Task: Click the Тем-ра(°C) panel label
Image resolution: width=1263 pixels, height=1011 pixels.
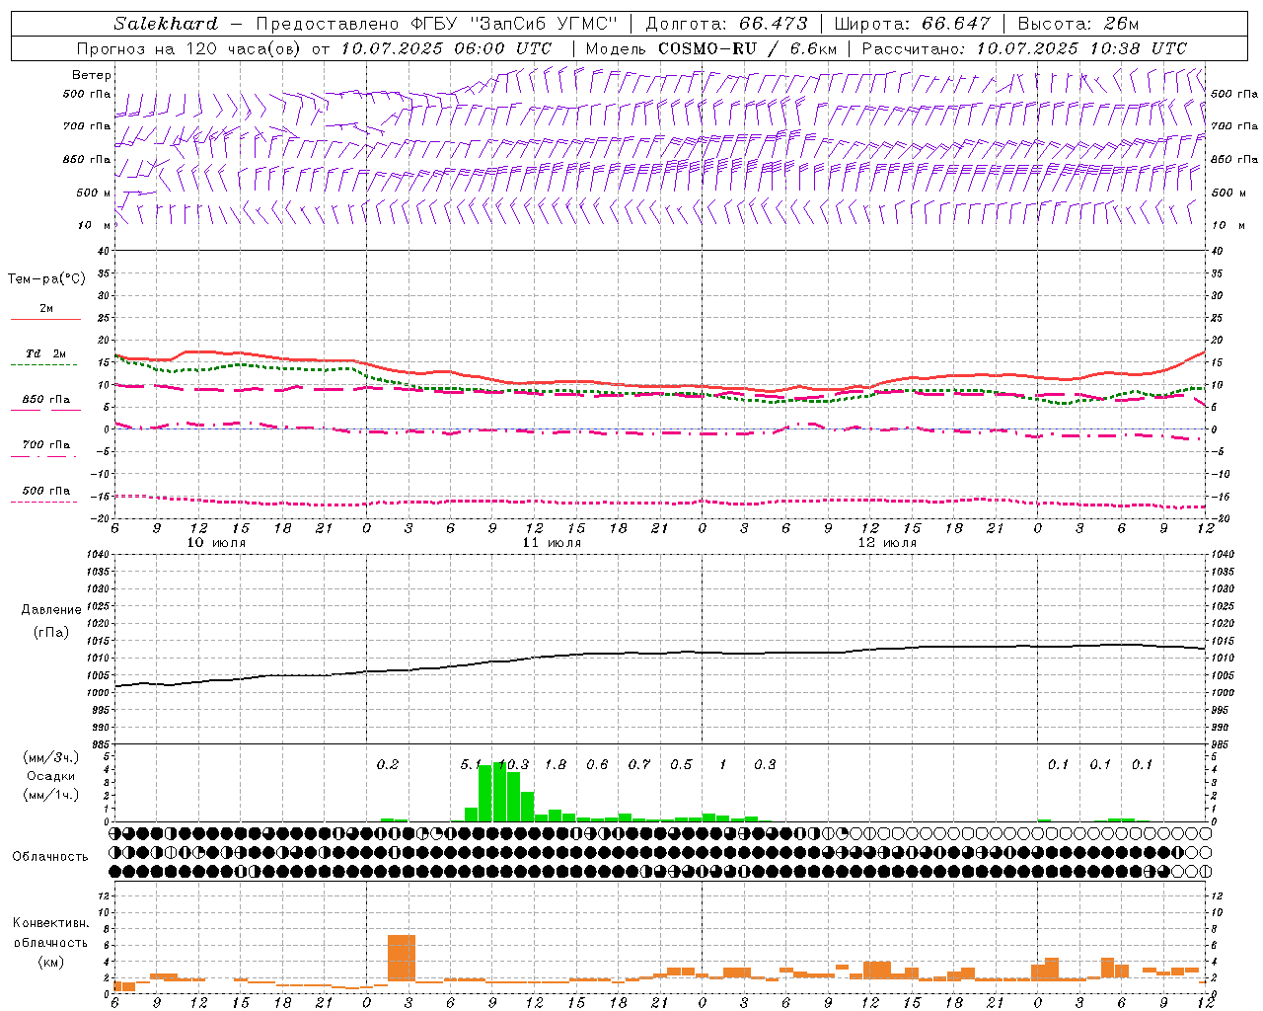Action: click(x=46, y=279)
